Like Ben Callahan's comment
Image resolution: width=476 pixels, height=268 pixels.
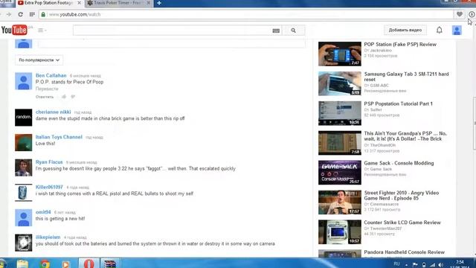[64, 97]
